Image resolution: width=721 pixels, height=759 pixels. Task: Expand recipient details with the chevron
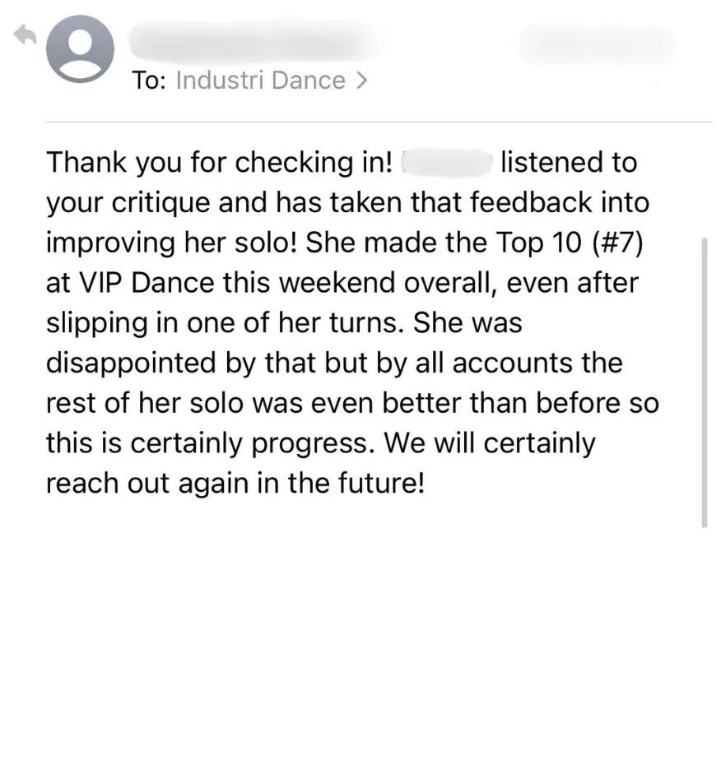(361, 81)
